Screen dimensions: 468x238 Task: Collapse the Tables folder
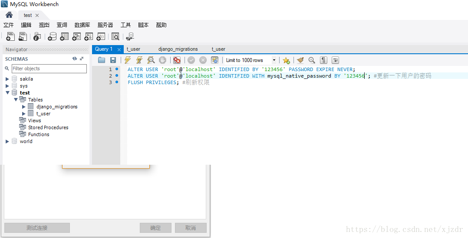(x=16, y=99)
